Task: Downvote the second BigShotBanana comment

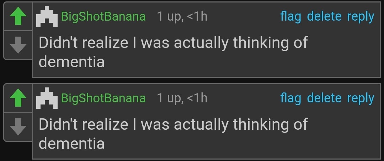Action: click(18, 127)
